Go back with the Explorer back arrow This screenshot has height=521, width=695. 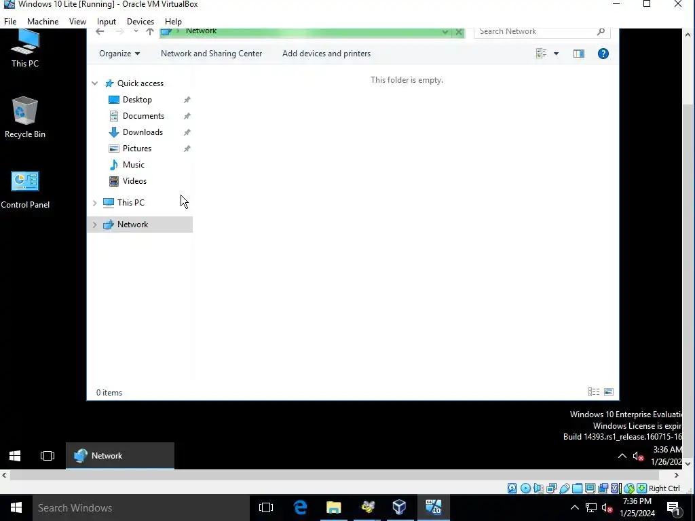[100, 31]
